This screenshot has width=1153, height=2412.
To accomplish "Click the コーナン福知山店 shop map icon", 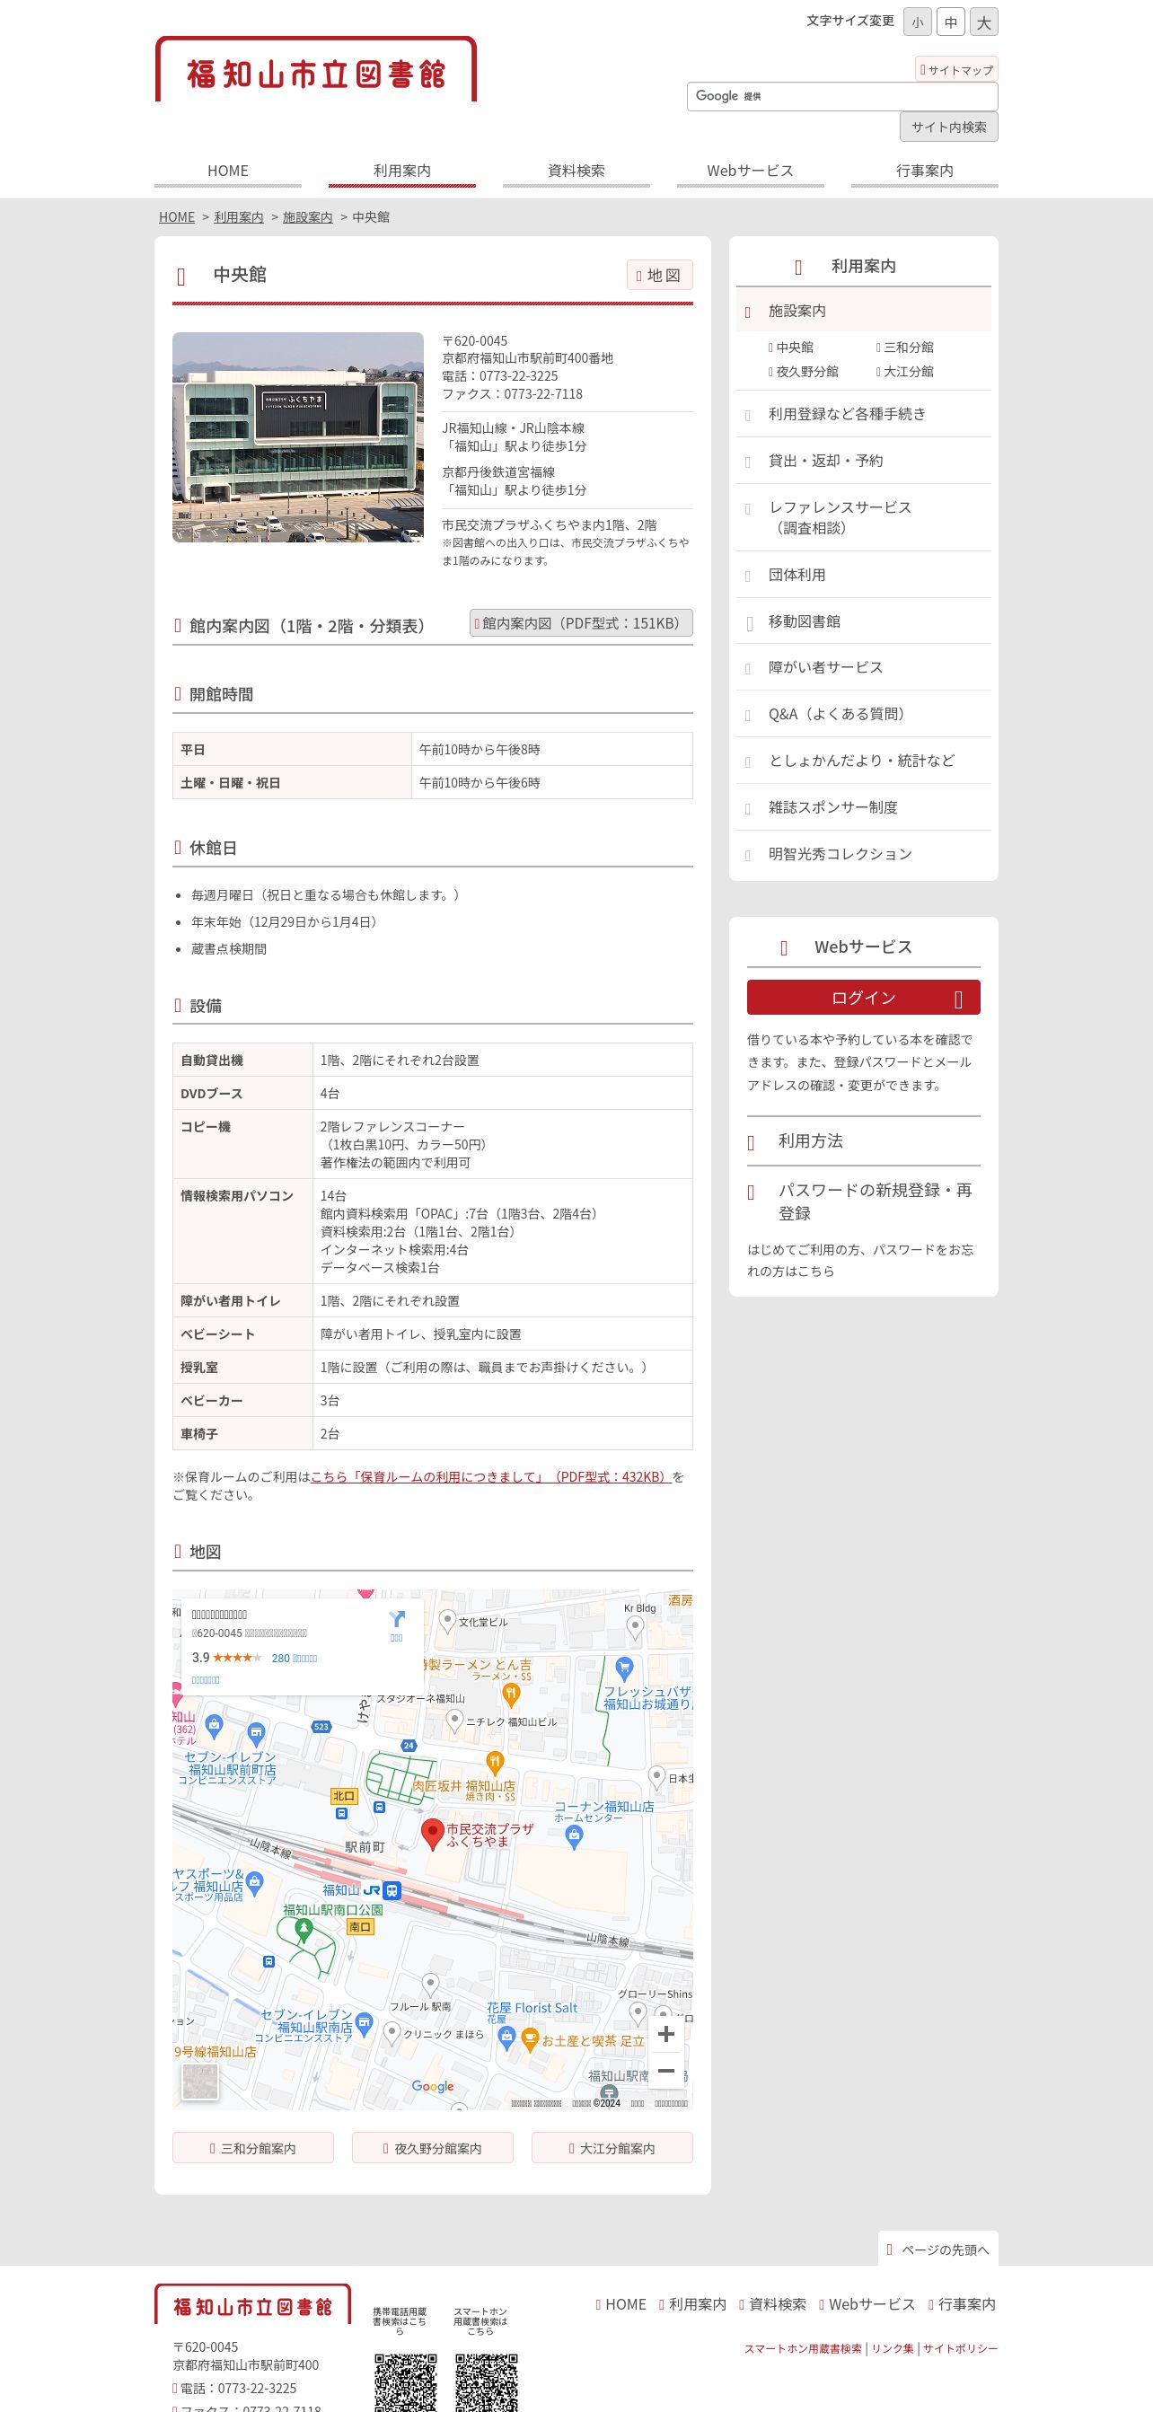I will [574, 1838].
